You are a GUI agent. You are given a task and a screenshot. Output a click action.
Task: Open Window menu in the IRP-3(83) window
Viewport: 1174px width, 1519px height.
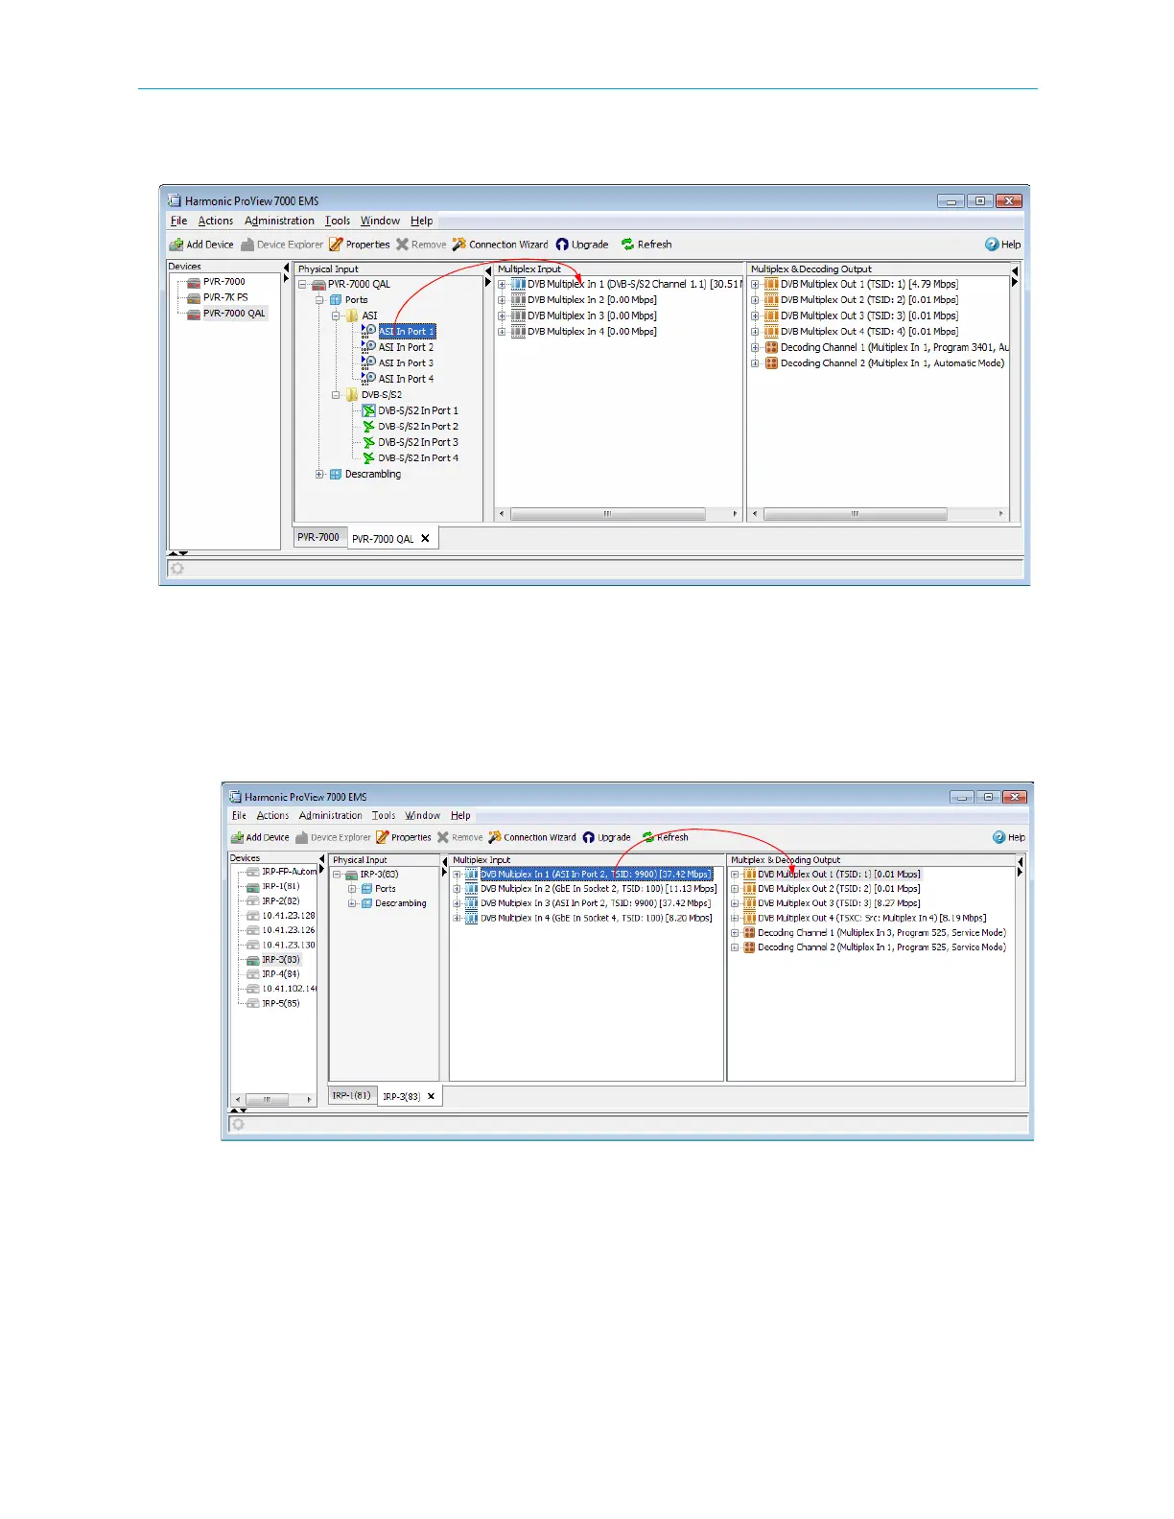click(x=423, y=815)
